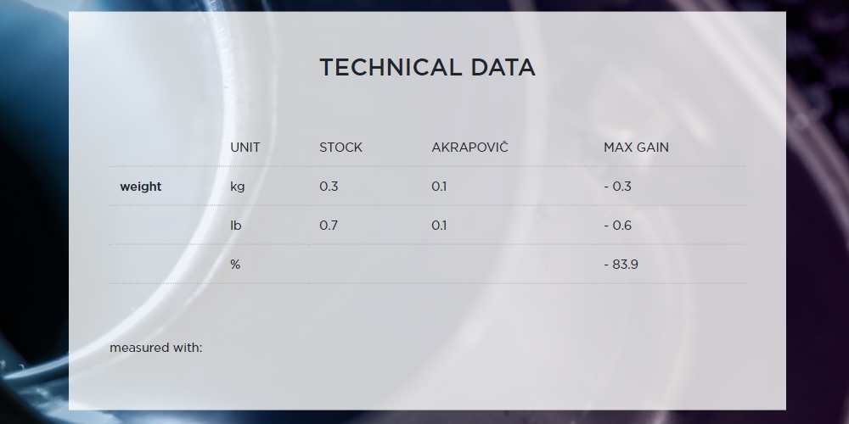Screen dimensions: 849x424
Task: Click max gain percentage - 83.9
Action: [x=621, y=265]
